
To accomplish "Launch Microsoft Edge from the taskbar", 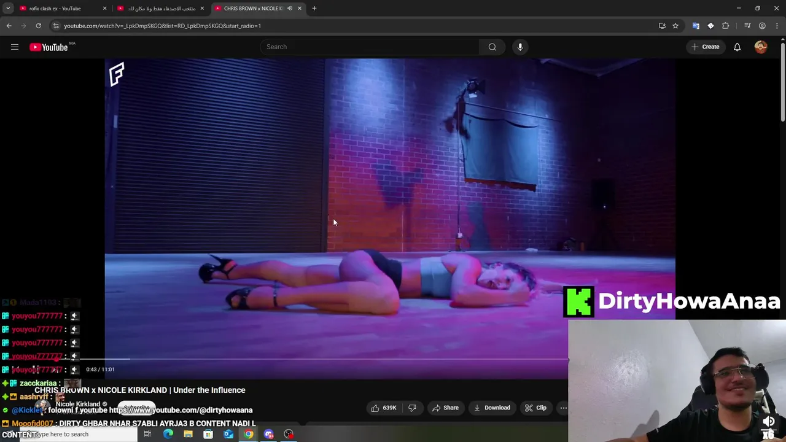I will (168, 434).
